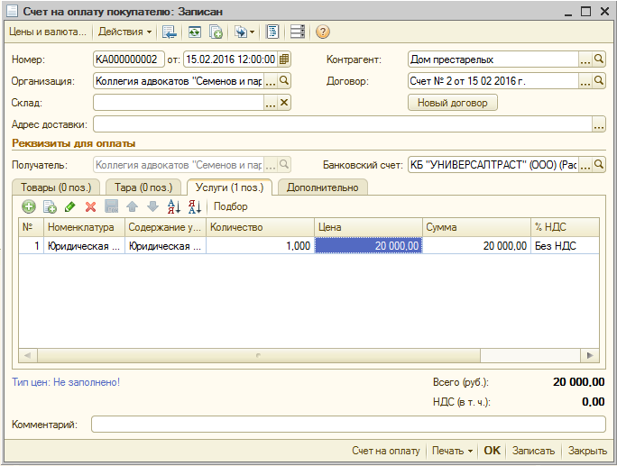Click the Содержание у... column header
The image size is (617, 466).
(165, 227)
